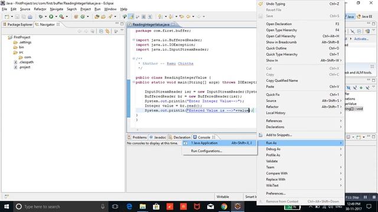Open the Run button dropdown arrow
The width and height of the screenshot is (378, 212).
[x=56, y=16]
